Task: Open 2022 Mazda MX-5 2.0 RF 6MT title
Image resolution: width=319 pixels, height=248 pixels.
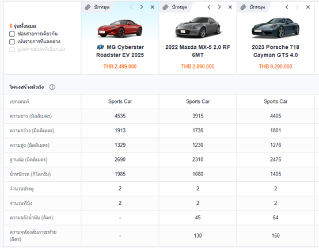Action: coord(198,51)
